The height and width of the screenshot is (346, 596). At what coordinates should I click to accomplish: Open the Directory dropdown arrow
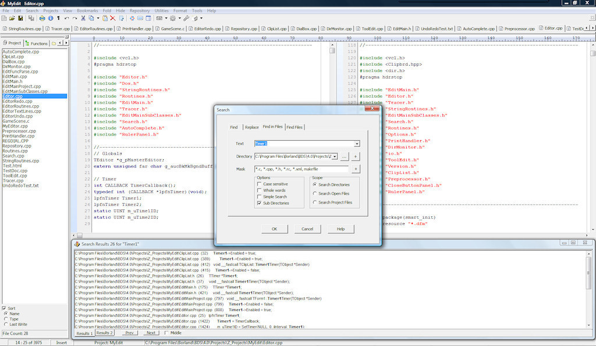[x=335, y=156]
